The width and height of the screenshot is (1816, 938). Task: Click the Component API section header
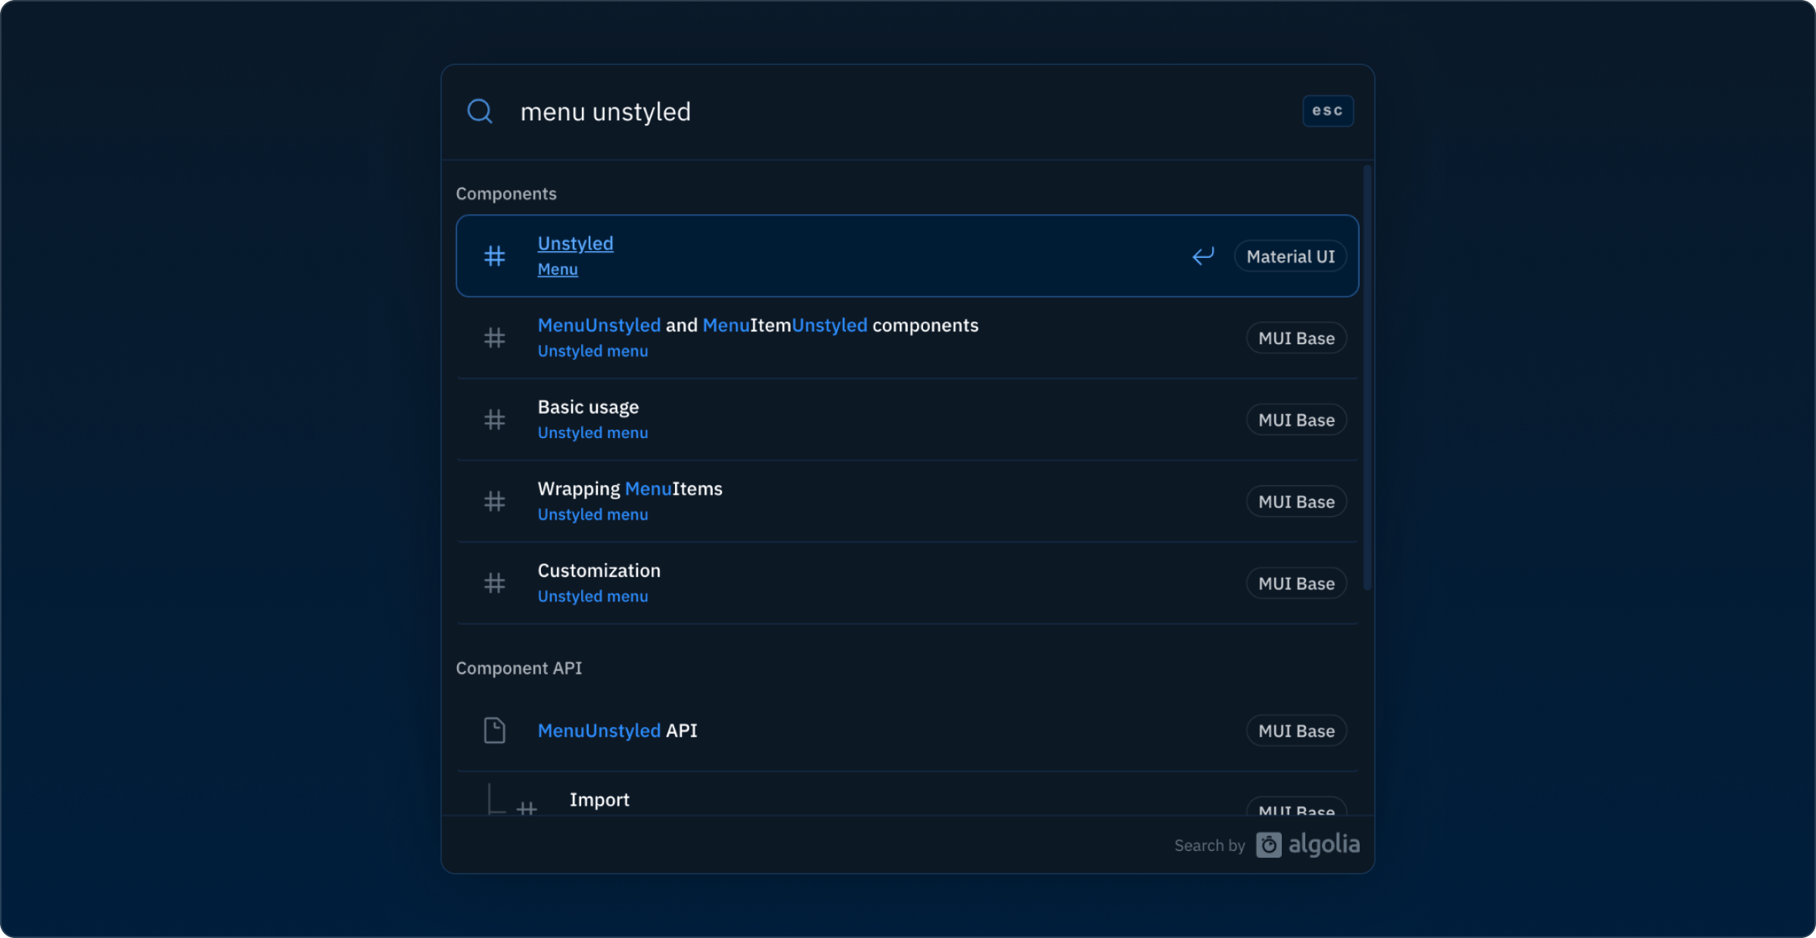(518, 668)
